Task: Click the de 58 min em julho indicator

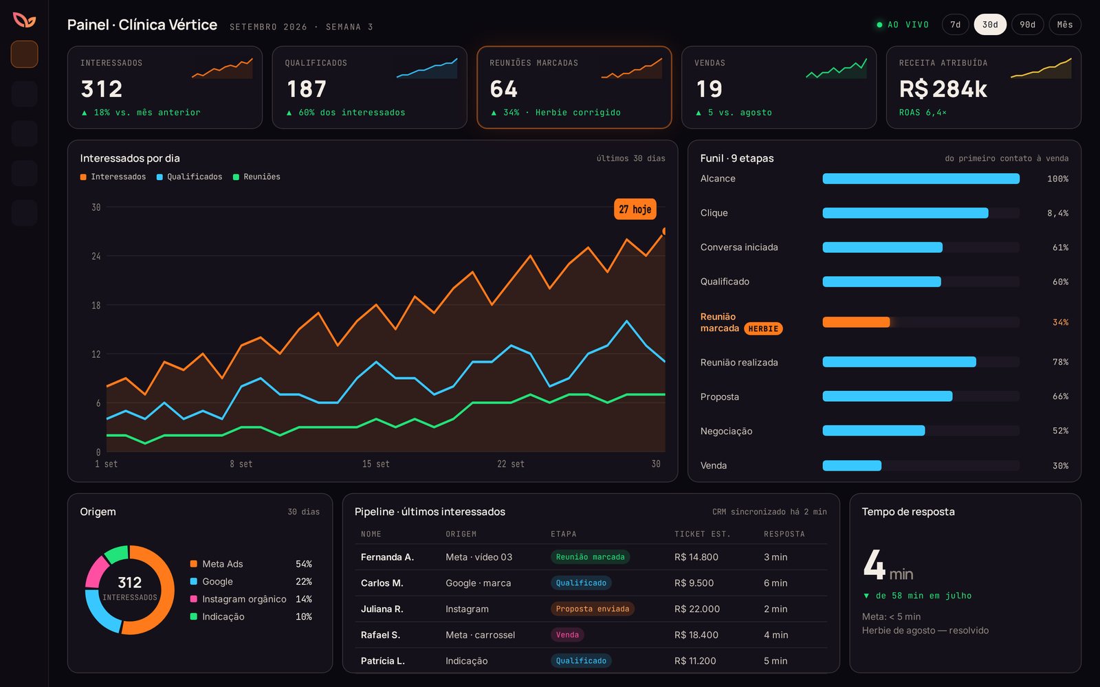Action: (917, 596)
